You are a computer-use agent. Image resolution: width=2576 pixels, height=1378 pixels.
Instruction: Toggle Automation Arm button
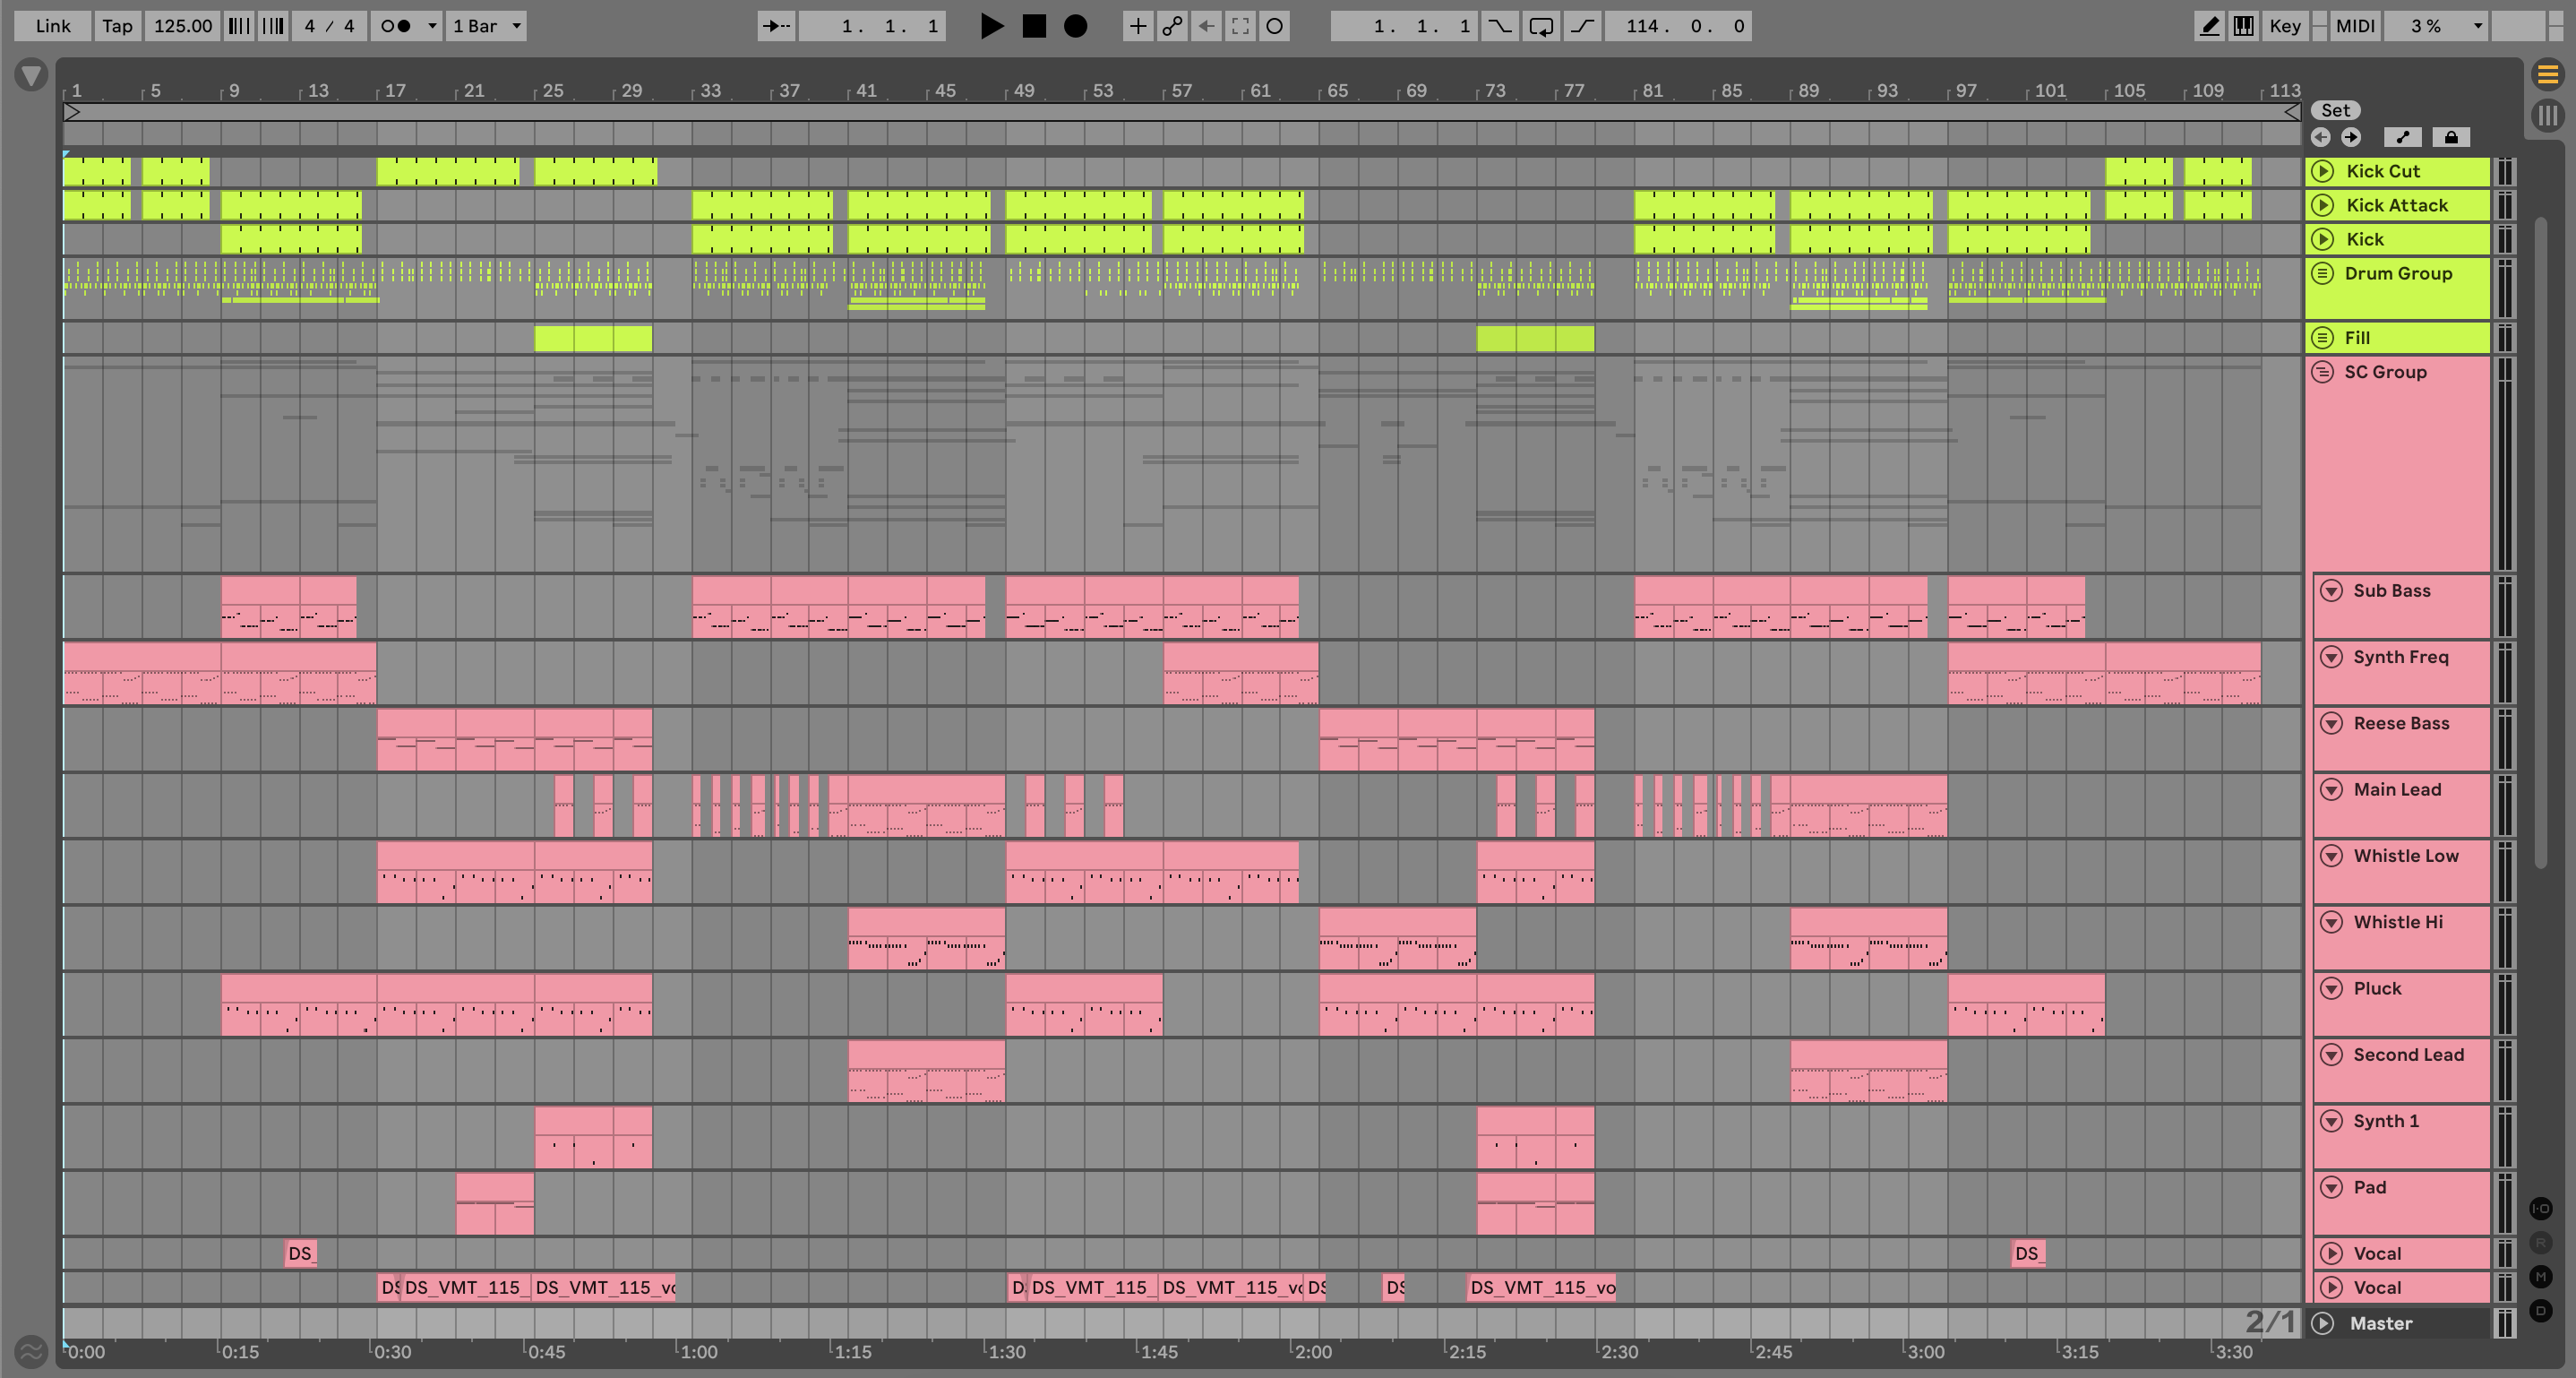coord(1172,26)
